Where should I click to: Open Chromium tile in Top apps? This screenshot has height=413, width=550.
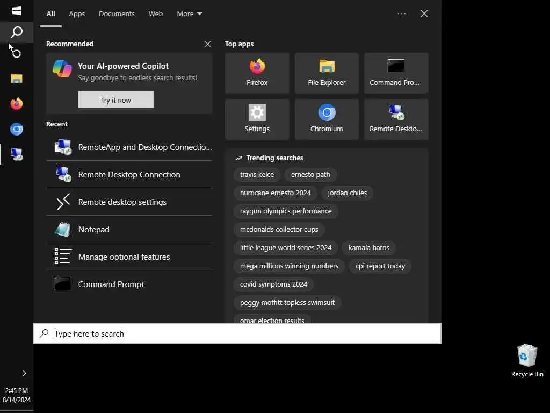point(327,119)
